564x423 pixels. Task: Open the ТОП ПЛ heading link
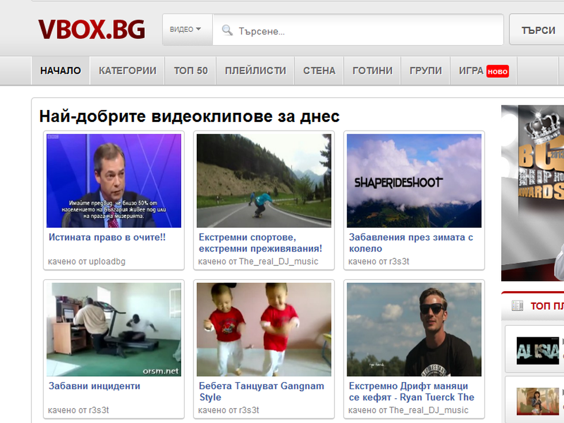point(547,306)
